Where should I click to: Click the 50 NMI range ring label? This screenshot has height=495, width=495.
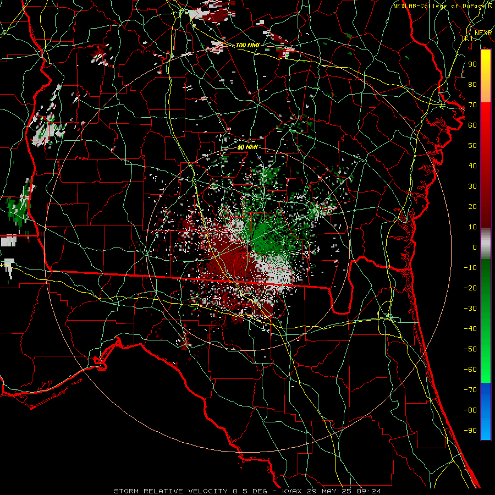tap(248, 147)
